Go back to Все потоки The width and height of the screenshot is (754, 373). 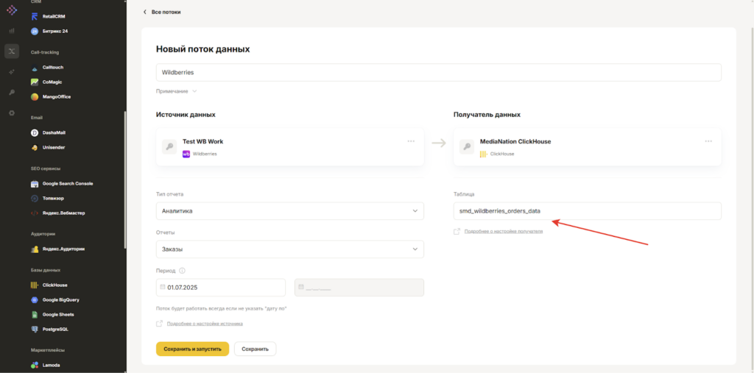pyautogui.click(x=162, y=12)
